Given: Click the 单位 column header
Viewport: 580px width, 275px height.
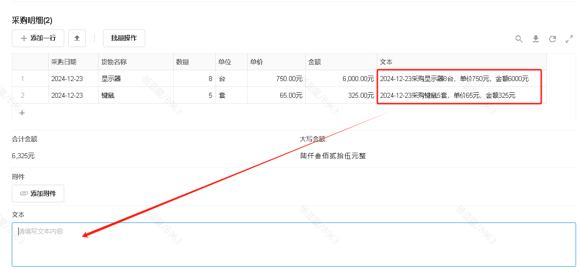Looking at the screenshot, I should tap(232, 62).
